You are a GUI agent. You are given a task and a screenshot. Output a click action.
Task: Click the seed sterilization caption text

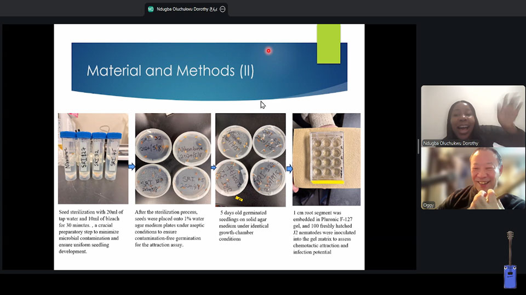click(x=92, y=232)
